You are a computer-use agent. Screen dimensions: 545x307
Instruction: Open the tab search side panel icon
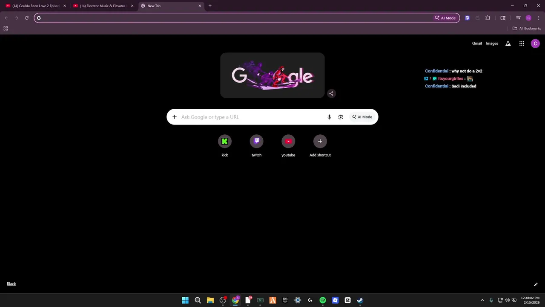(503, 18)
